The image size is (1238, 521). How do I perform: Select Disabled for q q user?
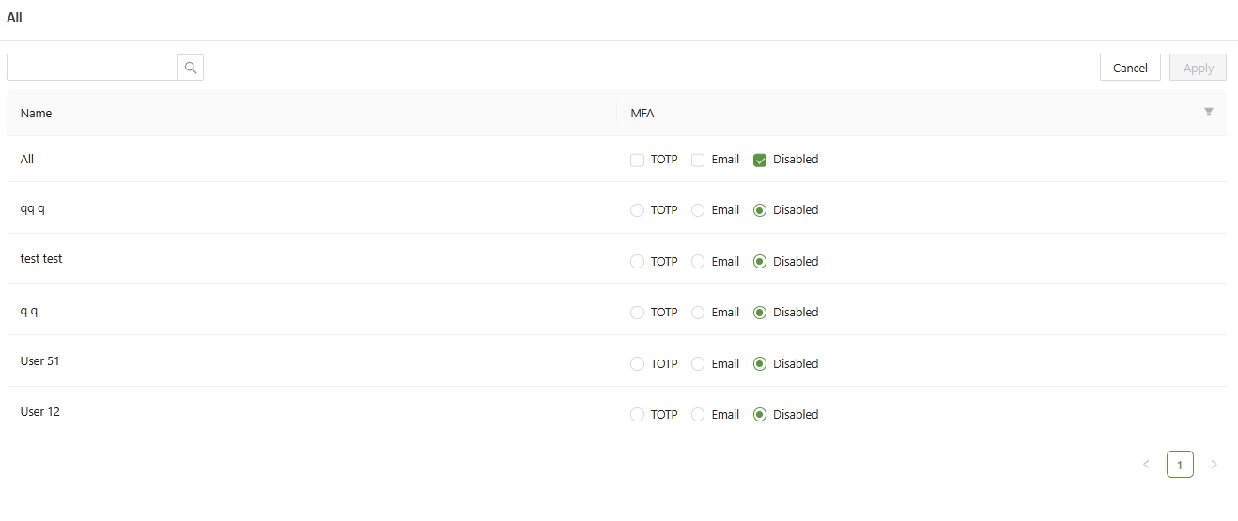760,313
